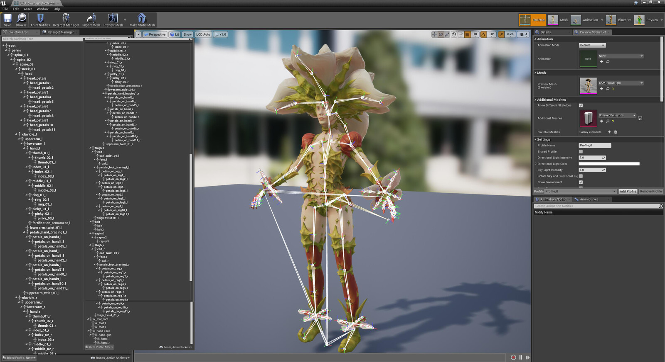Click the Show button in viewport
Image resolution: width=665 pixels, height=362 pixels.
[x=187, y=34]
